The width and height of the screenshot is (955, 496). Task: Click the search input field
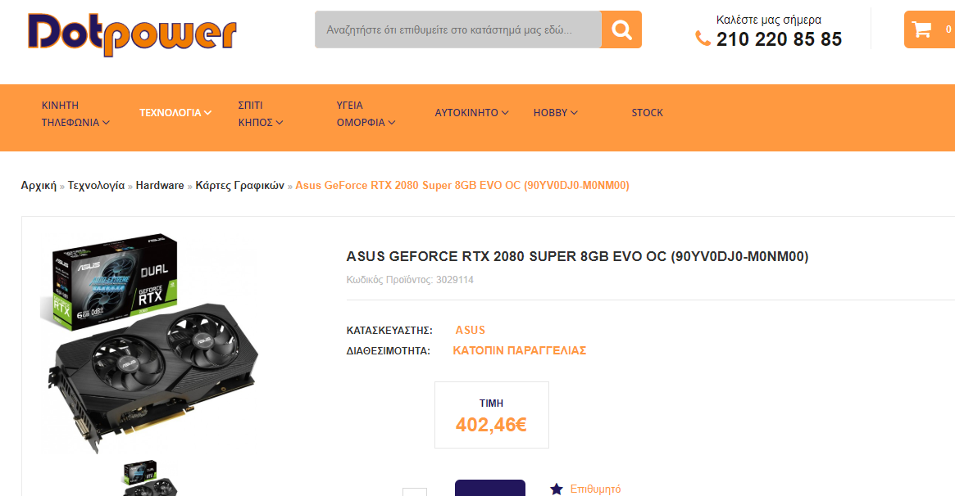click(x=458, y=29)
